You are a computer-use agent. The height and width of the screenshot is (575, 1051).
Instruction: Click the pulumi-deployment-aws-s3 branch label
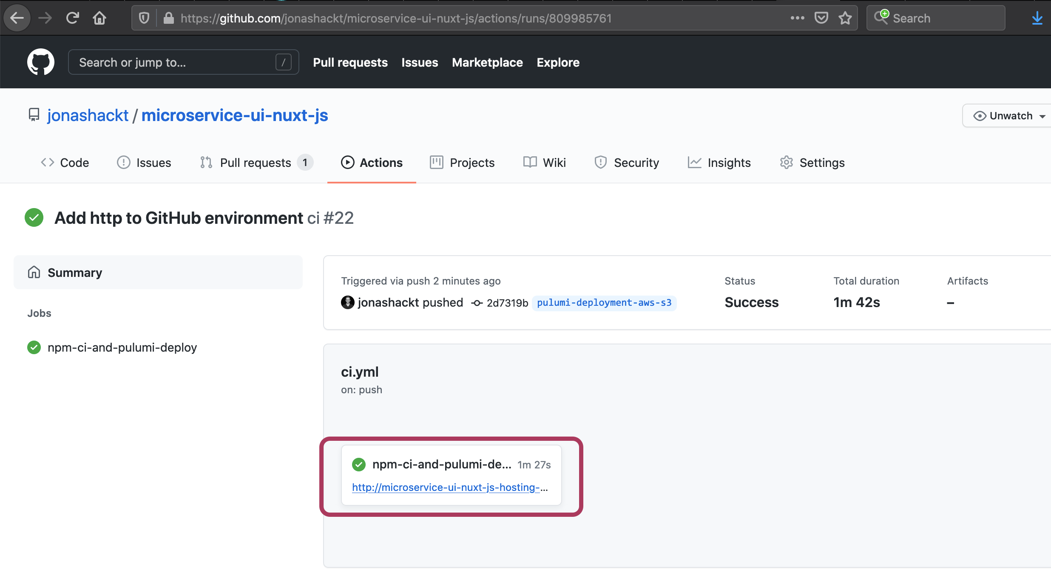point(604,303)
